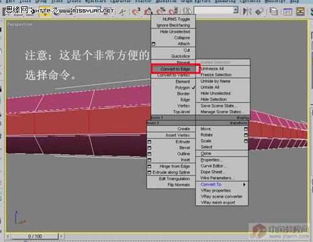The image size is (313, 242).
Task: Click the Mirror tool icon
Action: [x=247, y=11]
